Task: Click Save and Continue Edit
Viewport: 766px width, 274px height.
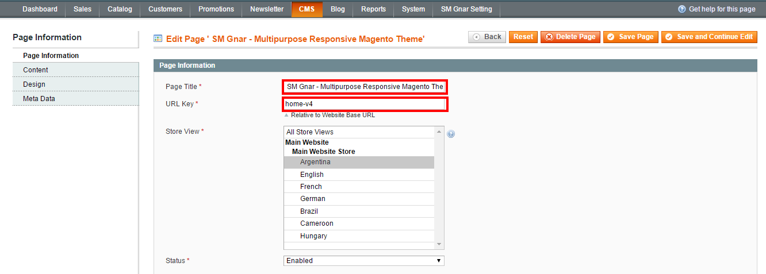Action: 709,37
